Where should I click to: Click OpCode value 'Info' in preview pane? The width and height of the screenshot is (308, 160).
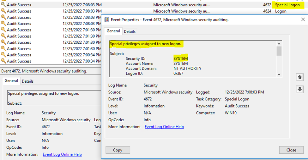(45, 147)
